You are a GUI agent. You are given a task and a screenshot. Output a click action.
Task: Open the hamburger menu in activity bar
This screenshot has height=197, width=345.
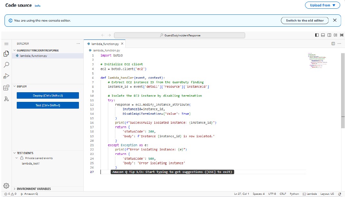(x=6, y=44)
